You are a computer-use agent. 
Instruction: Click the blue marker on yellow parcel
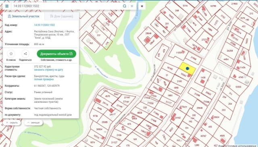[x=187, y=68]
